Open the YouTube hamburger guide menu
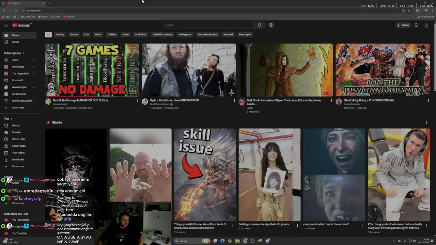 [x=6, y=25]
